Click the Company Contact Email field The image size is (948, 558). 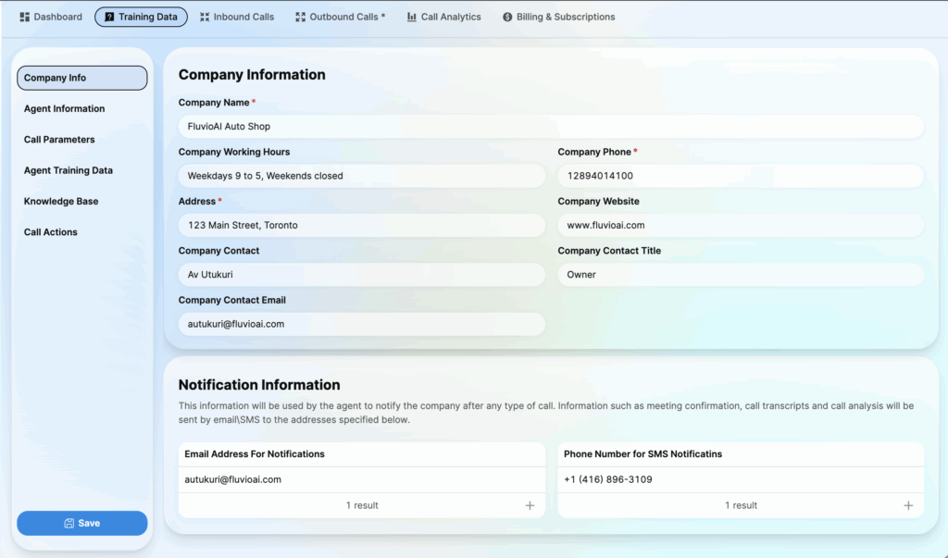(361, 324)
